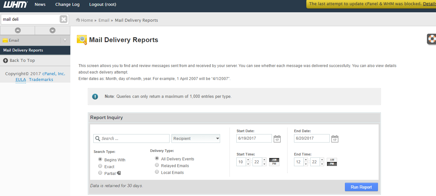Open the Start Date calendar picker

click(277, 139)
